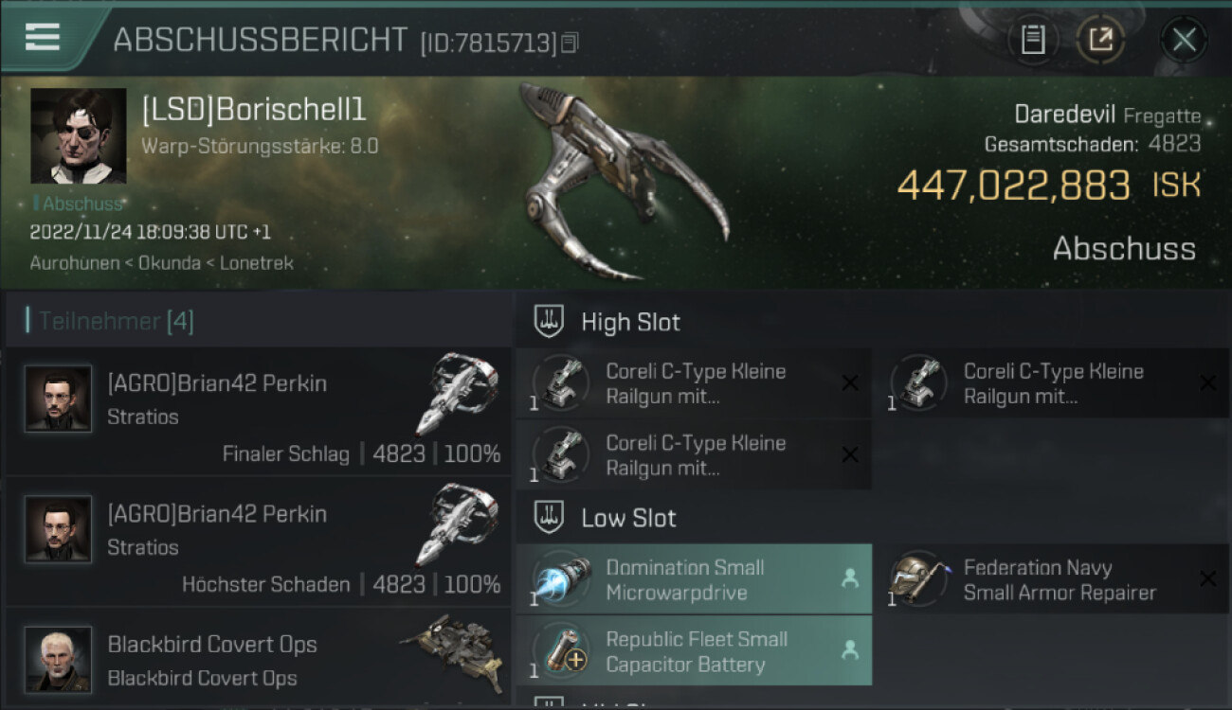Click the Aurohunen system location link
This screenshot has height=710, width=1232.
(74, 263)
